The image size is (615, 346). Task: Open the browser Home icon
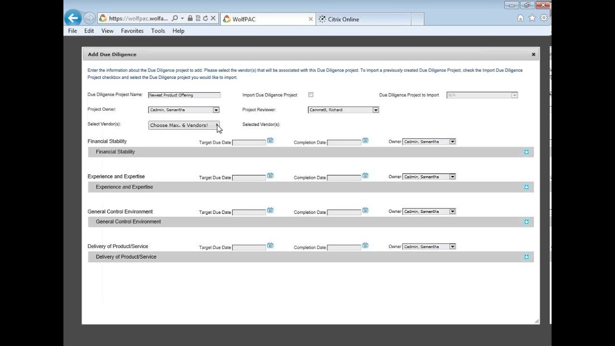click(520, 18)
